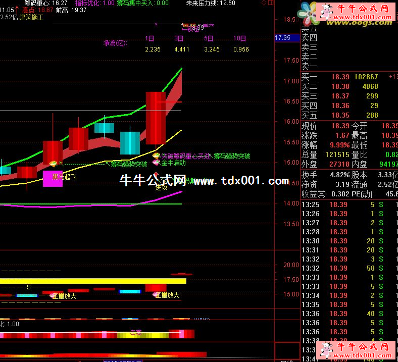This screenshot has height=362, width=398.
Task: Click the red up arrow next to 高点
Action: 18,10
